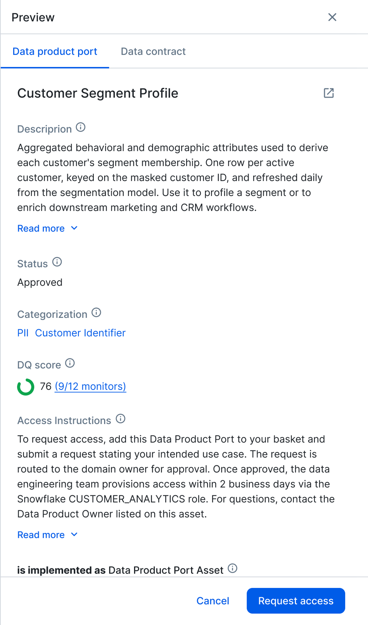This screenshot has width=368, height=625.
Task: Click the Request access button
Action: (x=296, y=601)
